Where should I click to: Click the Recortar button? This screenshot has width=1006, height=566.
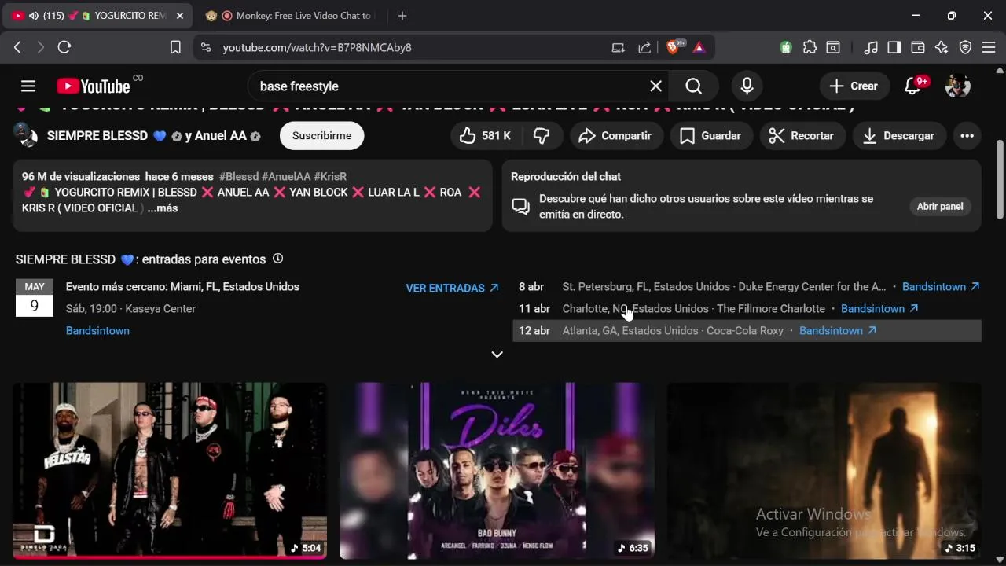[x=802, y=136]
